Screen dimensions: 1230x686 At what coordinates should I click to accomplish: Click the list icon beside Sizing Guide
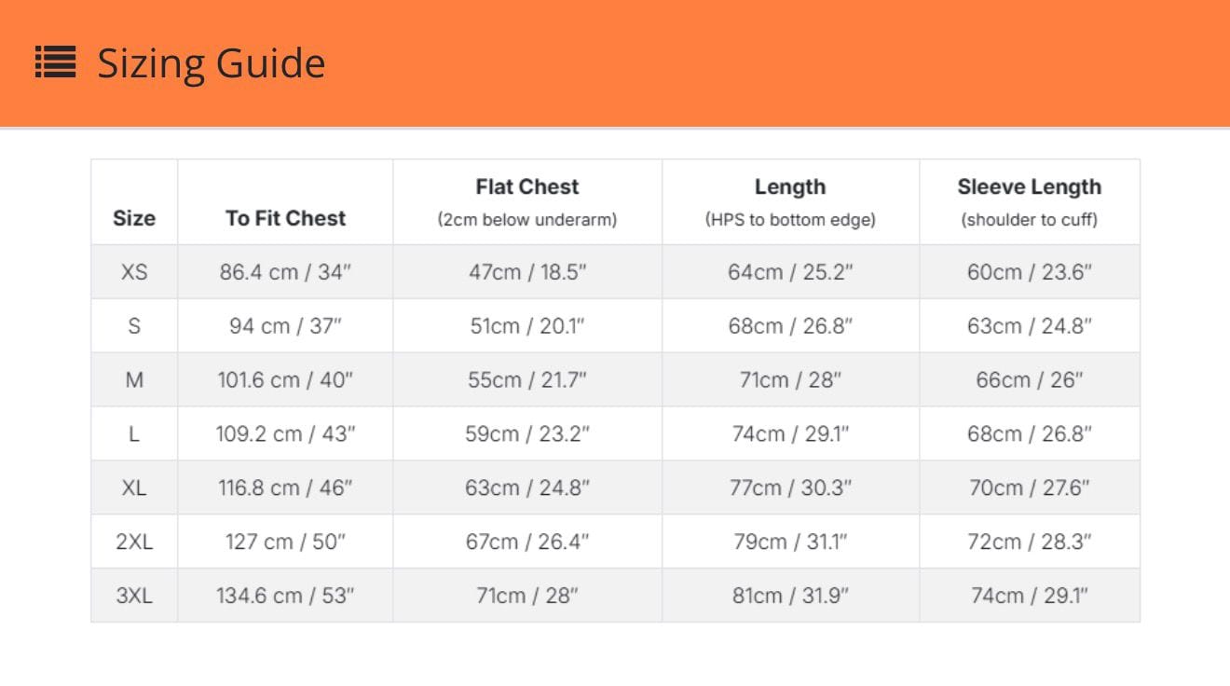[56, 63]
